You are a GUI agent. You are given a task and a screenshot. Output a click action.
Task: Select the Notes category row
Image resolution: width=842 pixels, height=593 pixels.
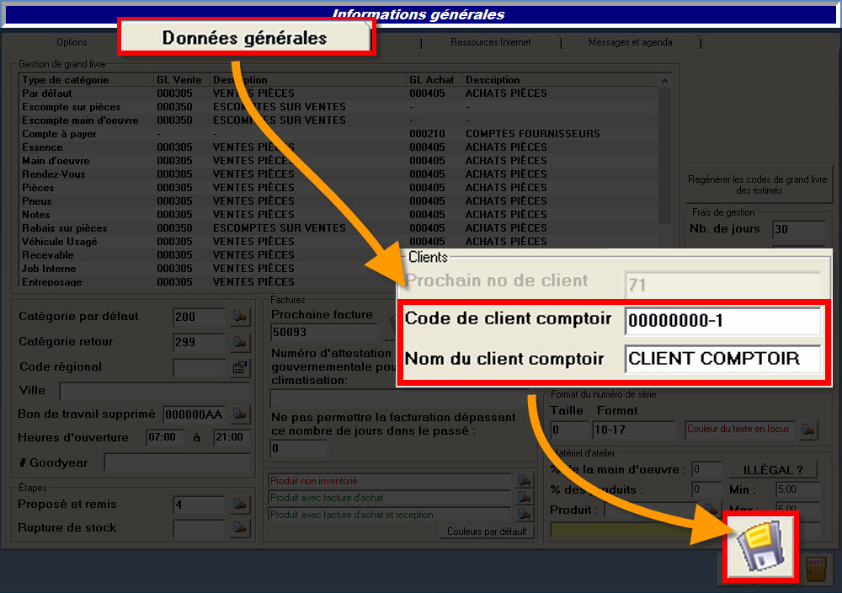(x=338, y=214)
